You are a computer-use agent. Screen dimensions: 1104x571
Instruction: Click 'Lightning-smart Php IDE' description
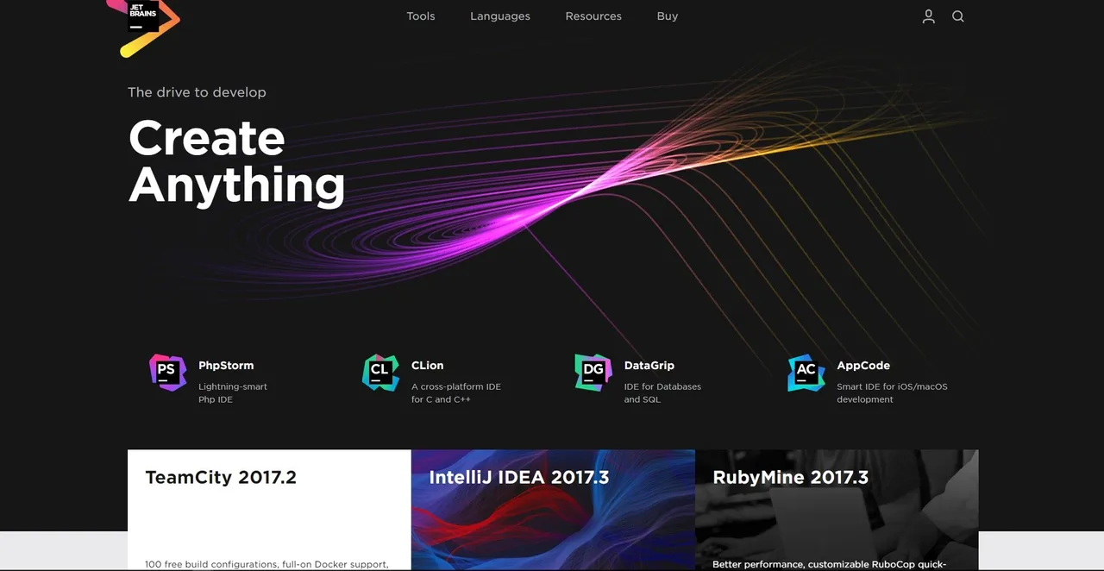(233, 393)
